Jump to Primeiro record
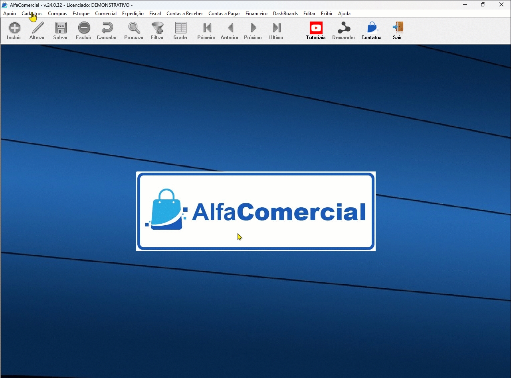Screen dimensions: 511x378 tap(206, 28)
